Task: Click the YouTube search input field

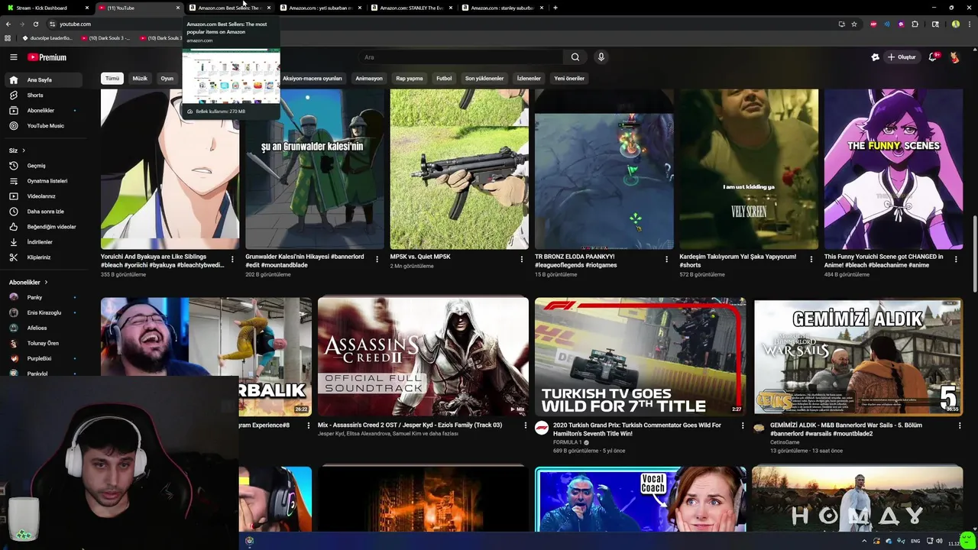Action: coord(460,57)
